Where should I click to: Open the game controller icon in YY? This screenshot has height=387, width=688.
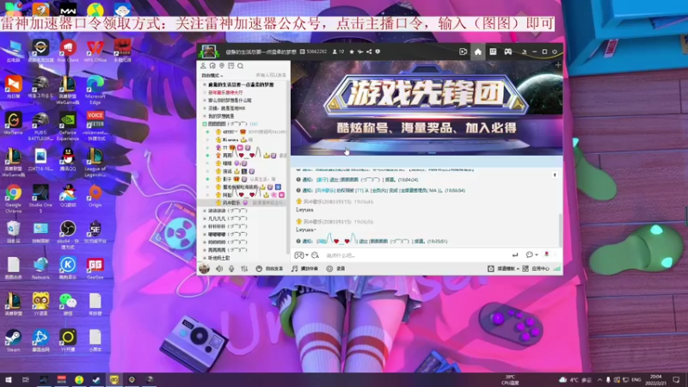pos(507,52)
